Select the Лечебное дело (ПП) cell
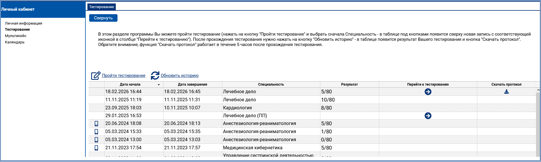The image size is (541, 162). coord(271,116)
